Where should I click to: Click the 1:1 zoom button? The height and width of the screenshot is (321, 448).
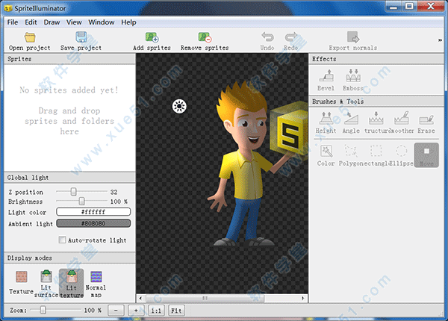point(157,309)
